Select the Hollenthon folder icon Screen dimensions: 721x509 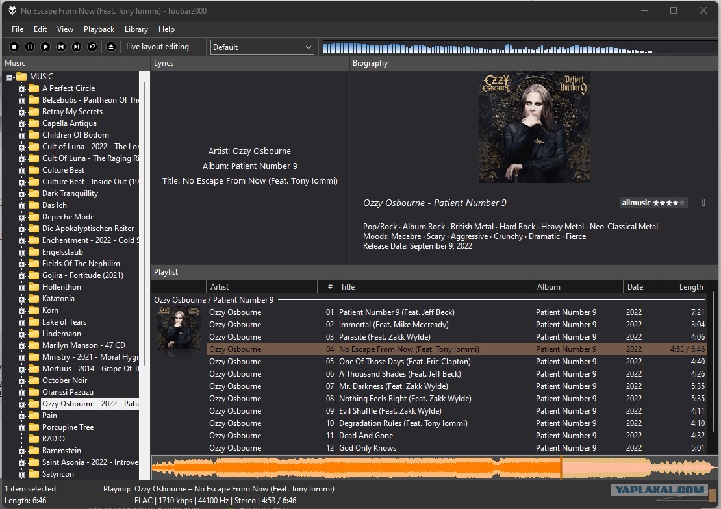[34, 286]
